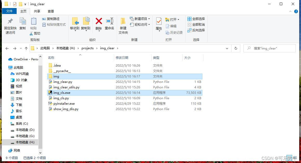Switch to the Share (共享) ribbon tab
The image size is (301, 163).
(x=37, y=11)
